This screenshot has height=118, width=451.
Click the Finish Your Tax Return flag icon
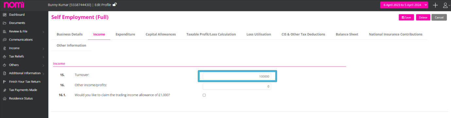click(x=5, y=82)
